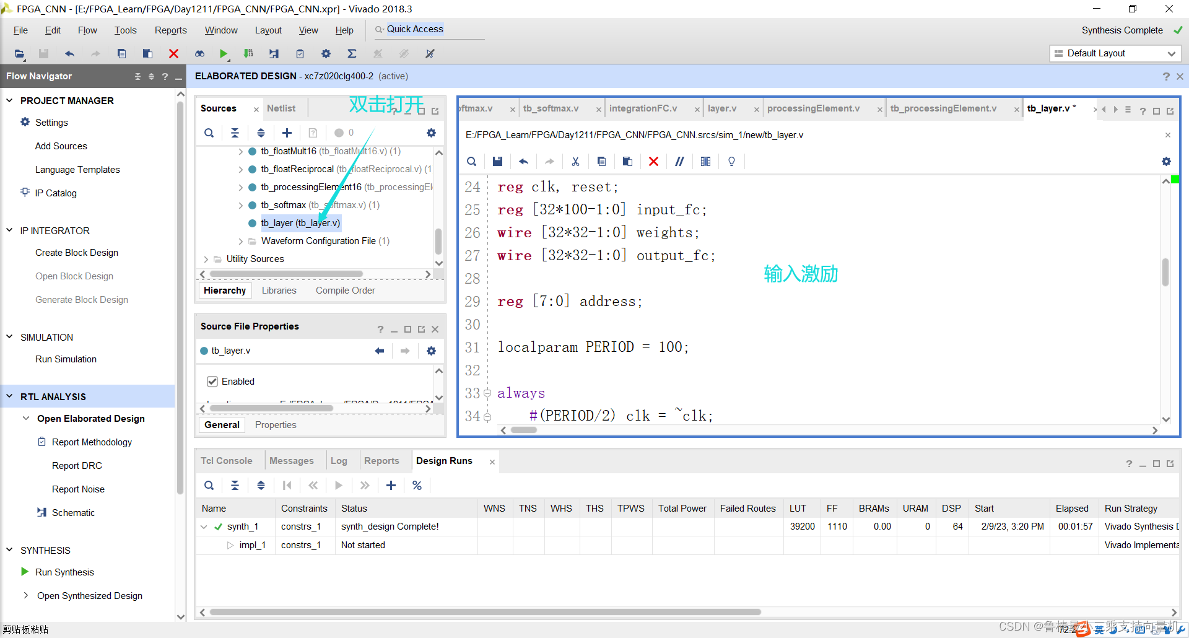This screenshot has height=638, width=1189.
Task: Open Source File Properties settings gear
Action: (431, 351)
